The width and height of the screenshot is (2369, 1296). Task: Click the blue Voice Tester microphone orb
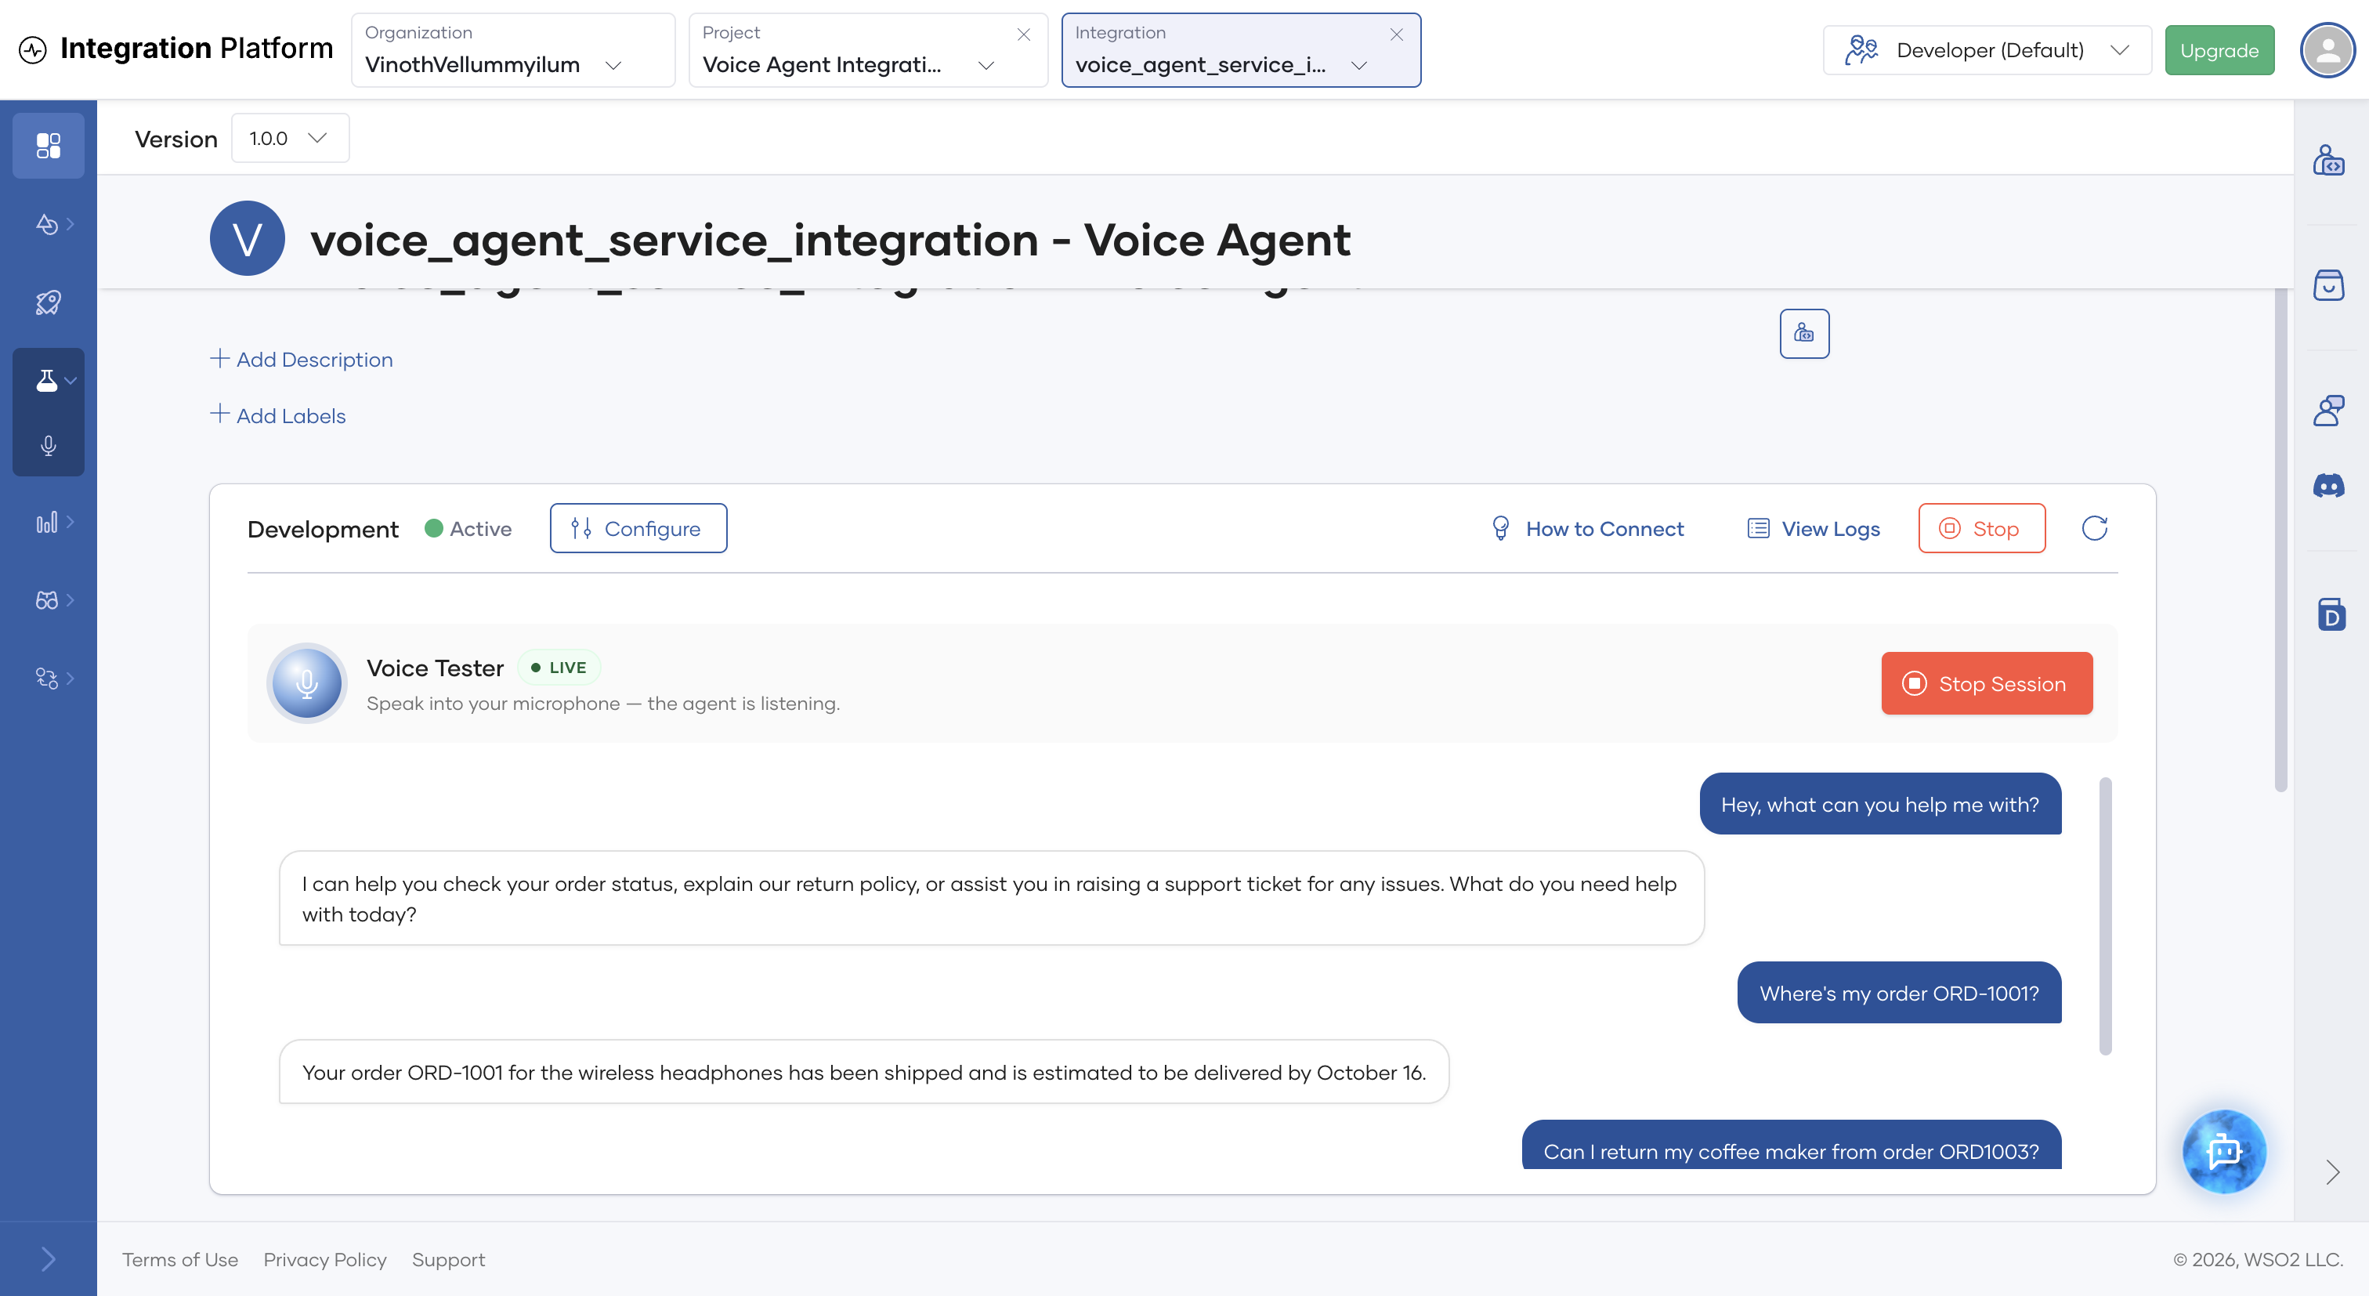point(306,682)
